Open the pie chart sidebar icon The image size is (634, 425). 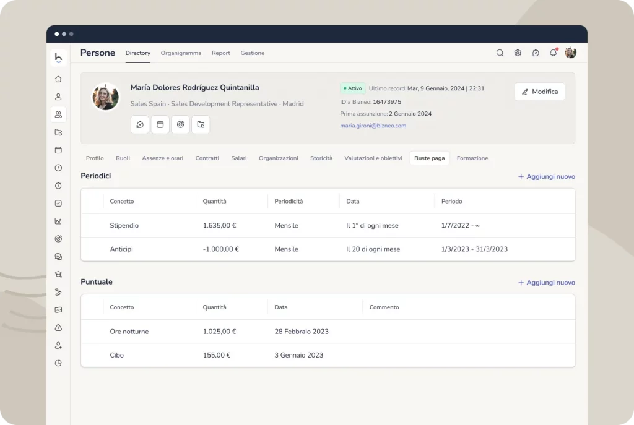[x=58, y=363]
